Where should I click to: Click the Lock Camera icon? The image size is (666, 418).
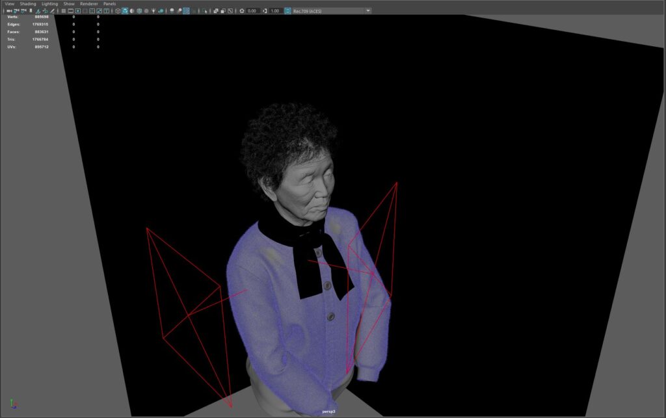(x=16, y=10)
